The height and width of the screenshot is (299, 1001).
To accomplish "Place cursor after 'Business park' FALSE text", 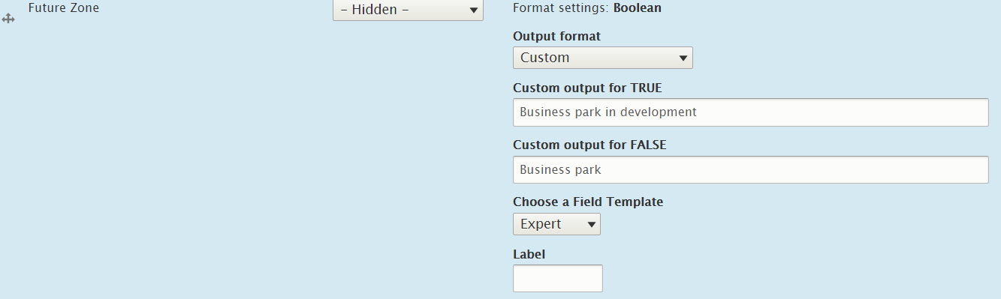I will 602,170.
